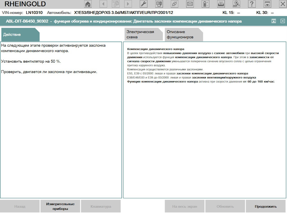Click the KL 15 status indicator
The image size is (287, 214).
(231, 13)
